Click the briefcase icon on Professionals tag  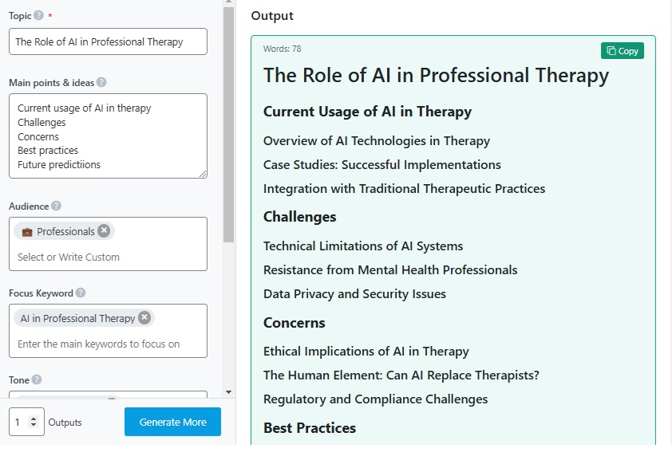point(27,232)
